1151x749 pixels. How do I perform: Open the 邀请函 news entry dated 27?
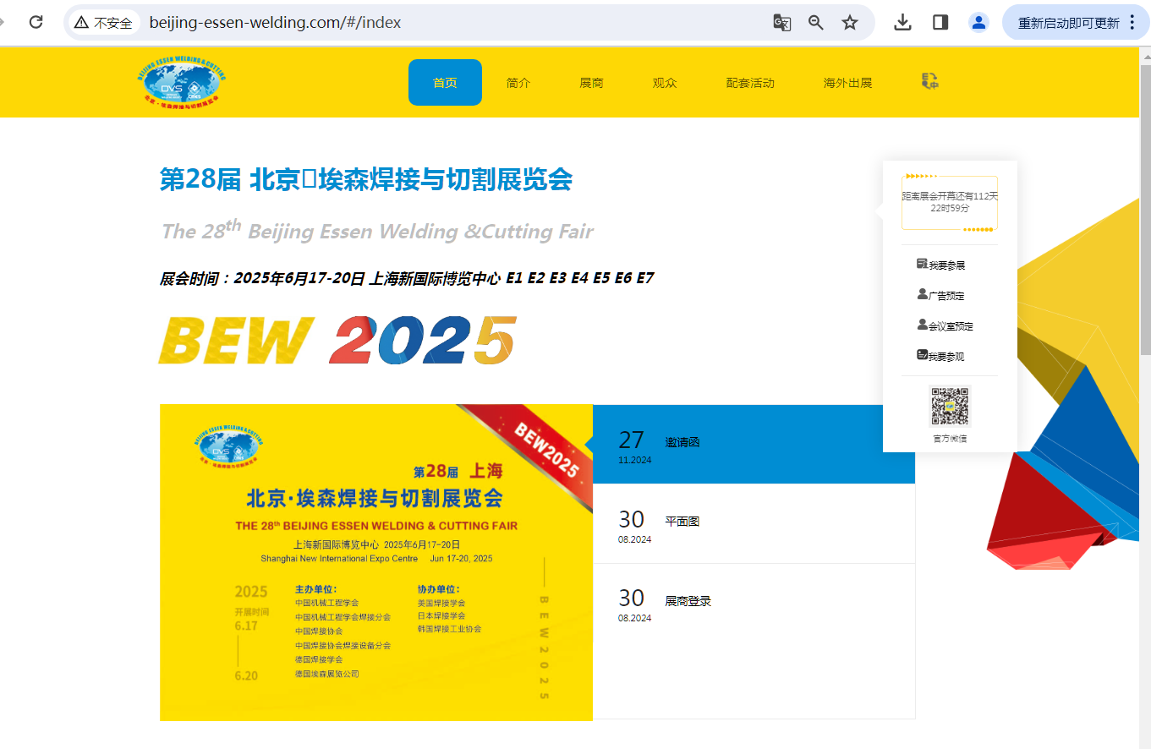click(x=754, y=444)
